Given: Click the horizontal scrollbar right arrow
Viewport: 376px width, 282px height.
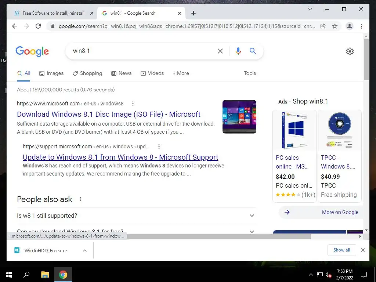Looking at the screenshot, I should click(x=360, y=237).
